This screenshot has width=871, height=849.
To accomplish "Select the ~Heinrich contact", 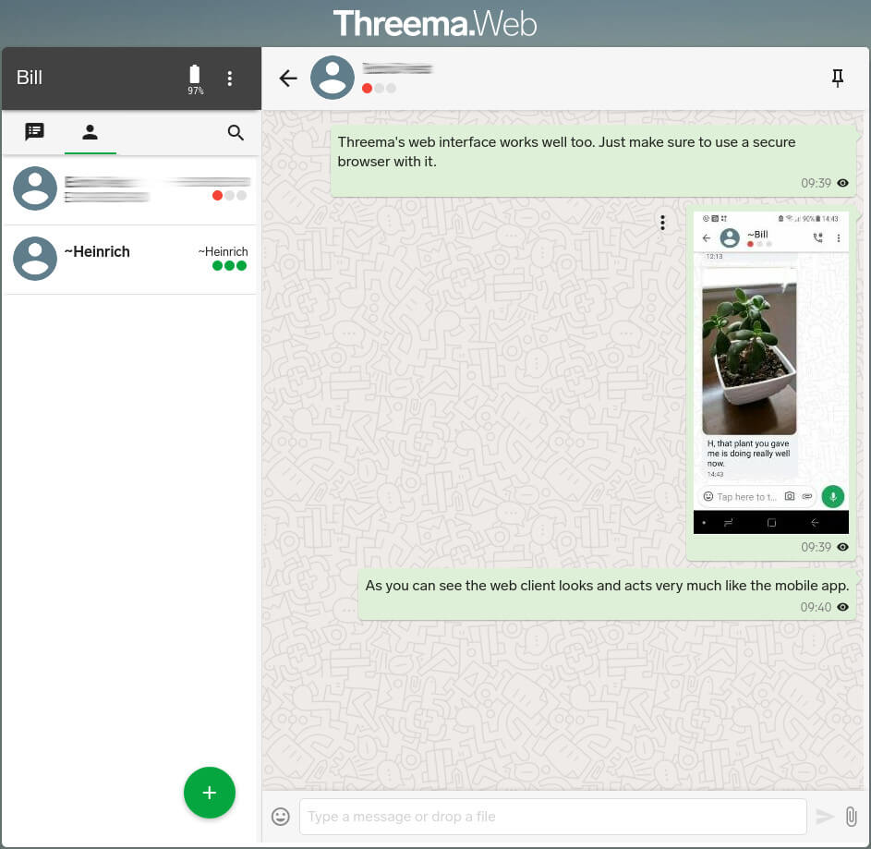I will point(130,260).
